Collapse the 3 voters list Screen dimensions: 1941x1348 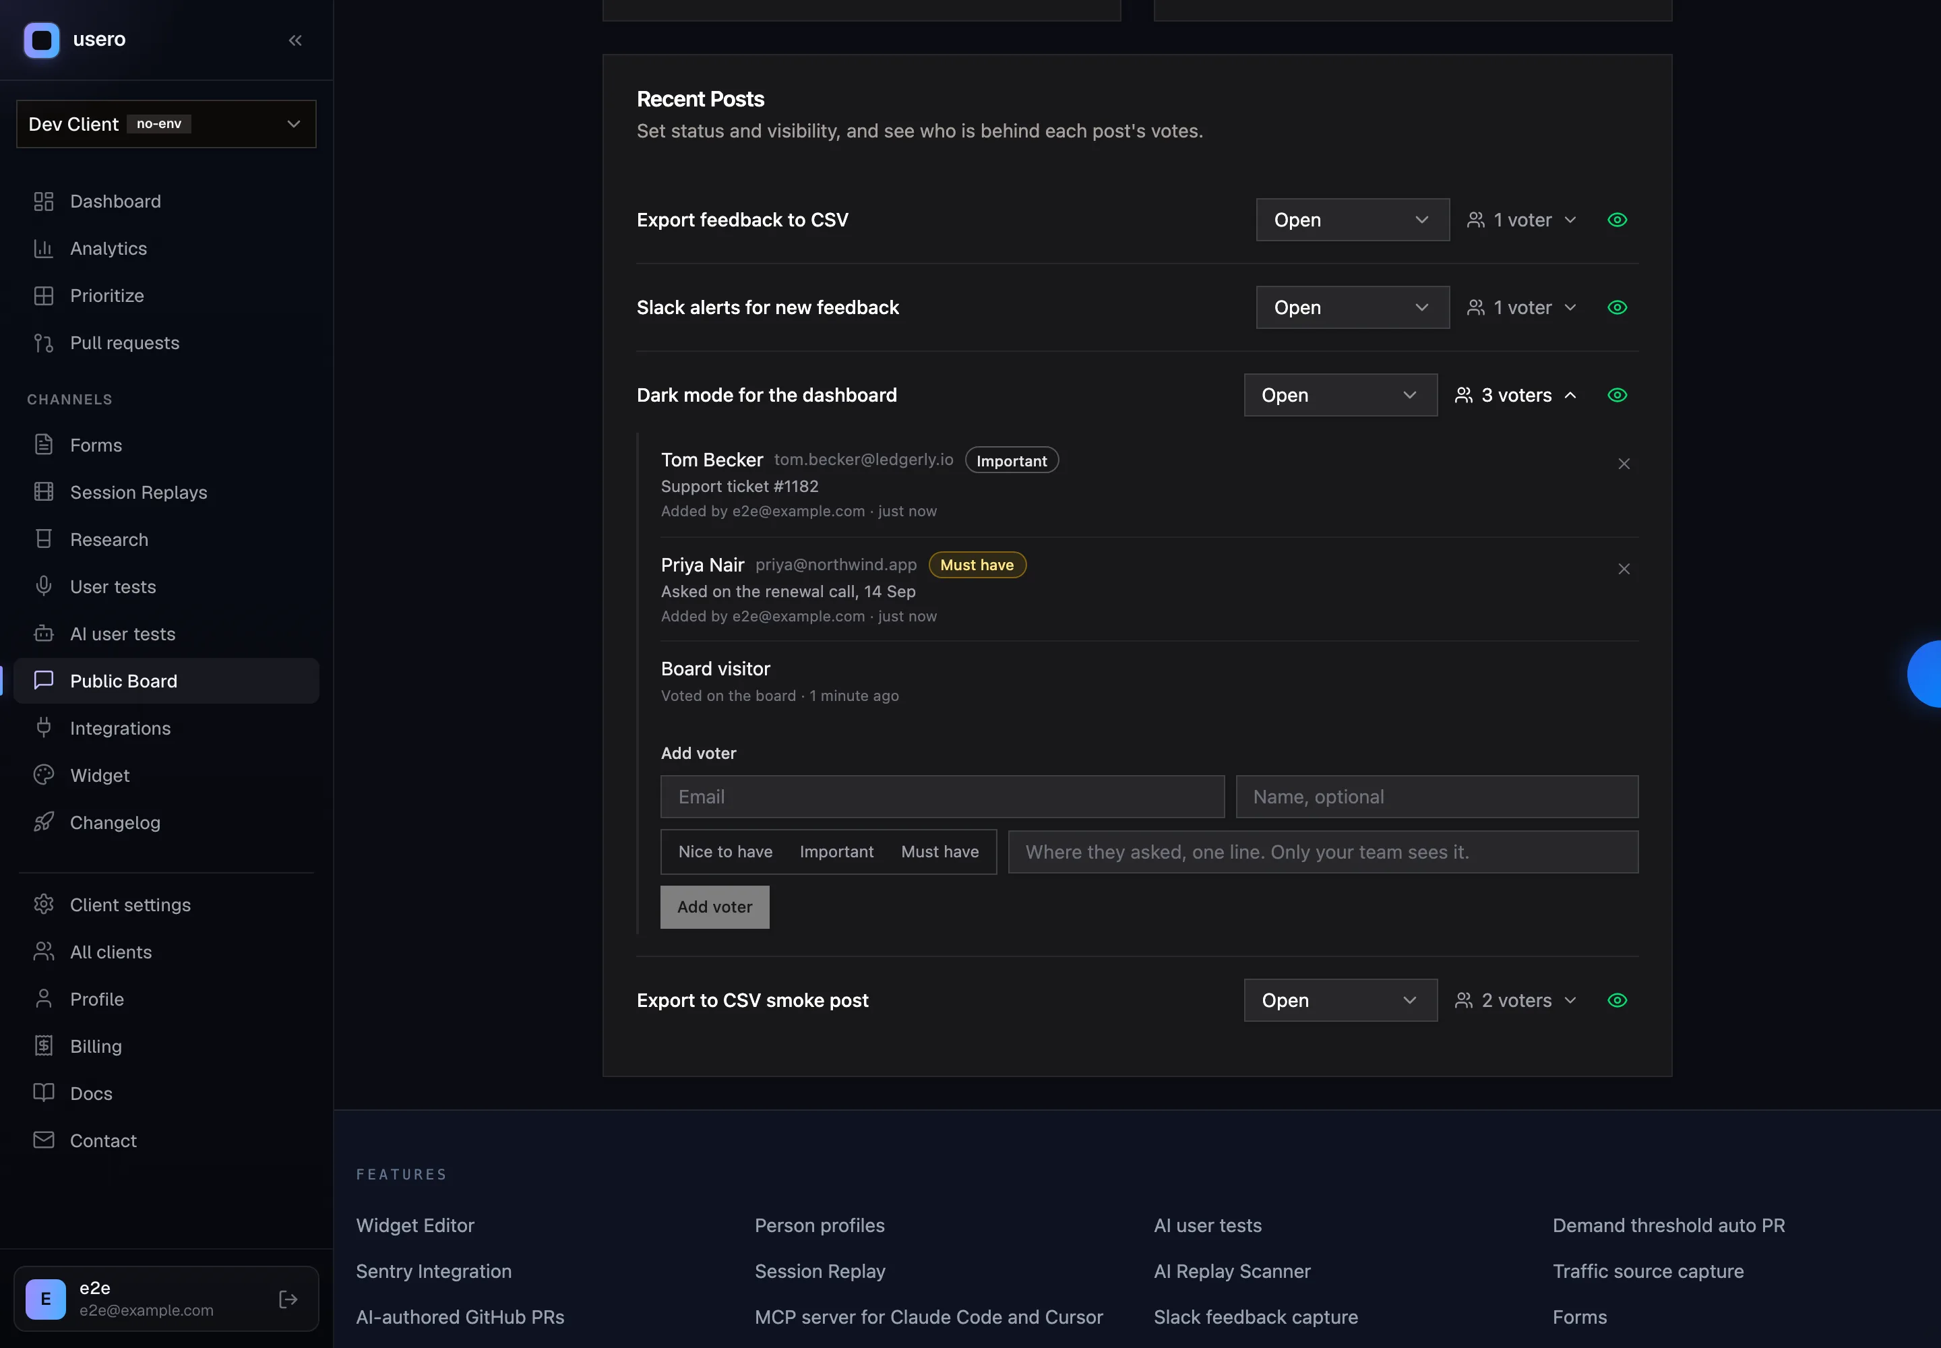click(x=1516, y=395)
